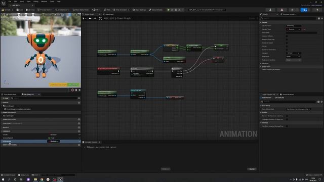The height and width of the screenshot is (182, 324).
Task: Click the Hide Unrelated toolbar button
Action: click(120, 10)
